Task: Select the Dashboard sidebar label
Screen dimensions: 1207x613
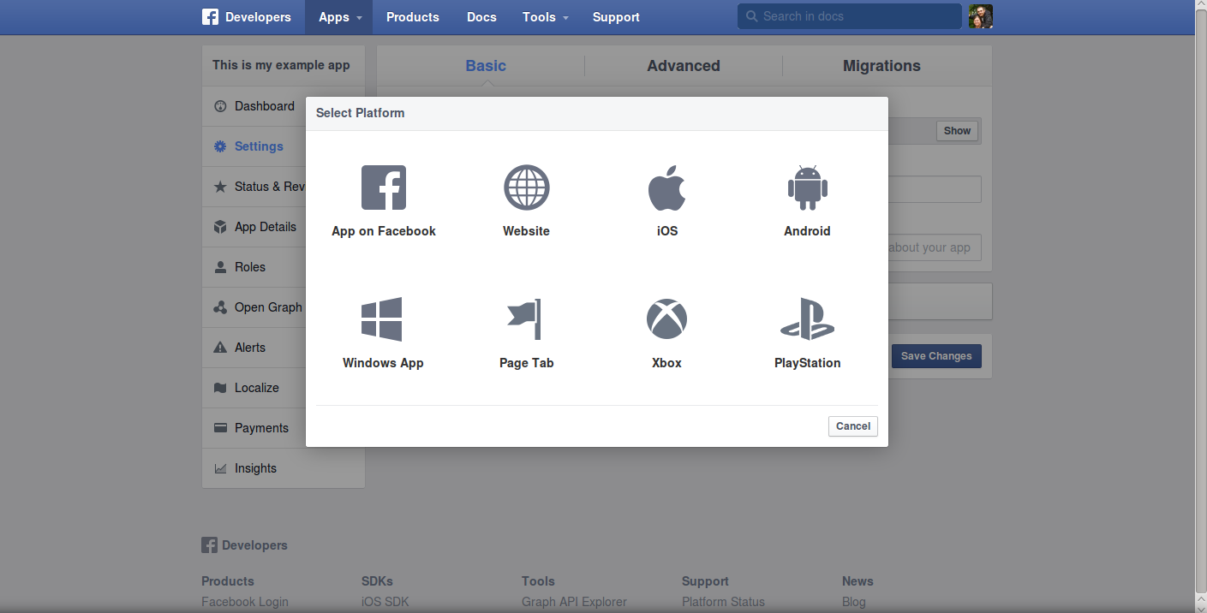Action: click(x=264, y=106)
